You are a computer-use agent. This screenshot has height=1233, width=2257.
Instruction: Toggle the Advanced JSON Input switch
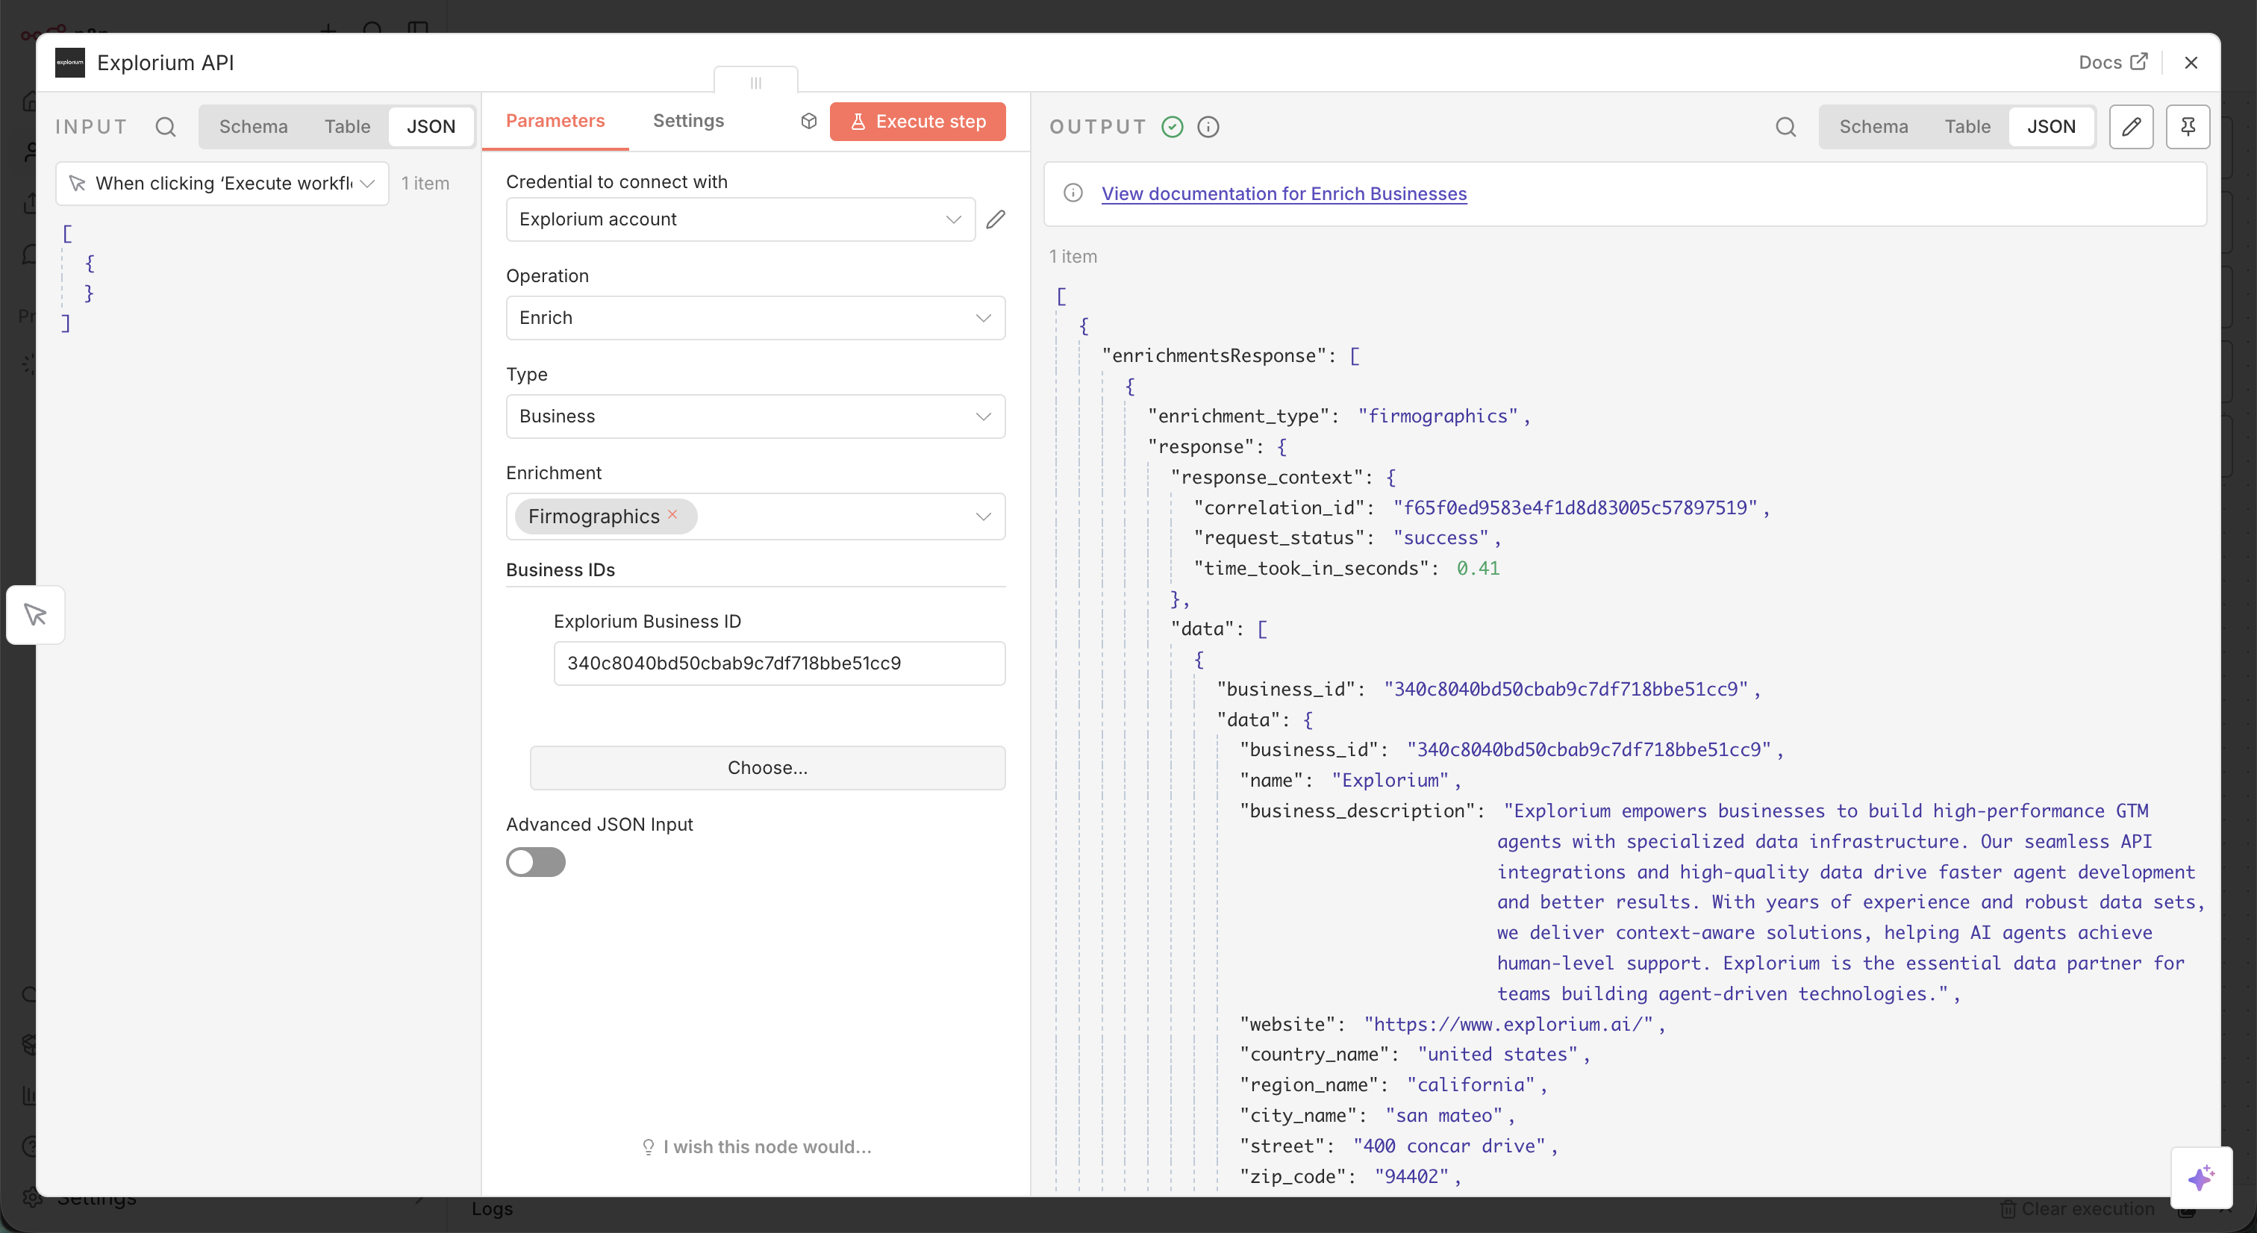[535, 861]
